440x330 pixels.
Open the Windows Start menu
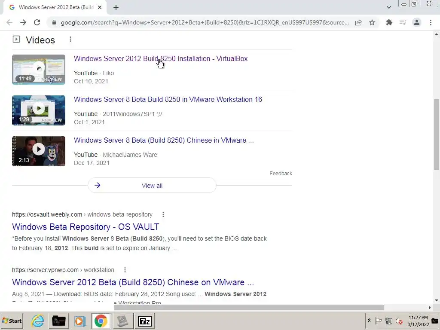coord(12,321)
